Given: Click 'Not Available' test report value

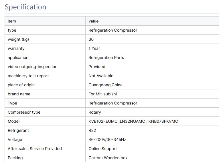Looking at the screenshot, I should click(101, 76).
